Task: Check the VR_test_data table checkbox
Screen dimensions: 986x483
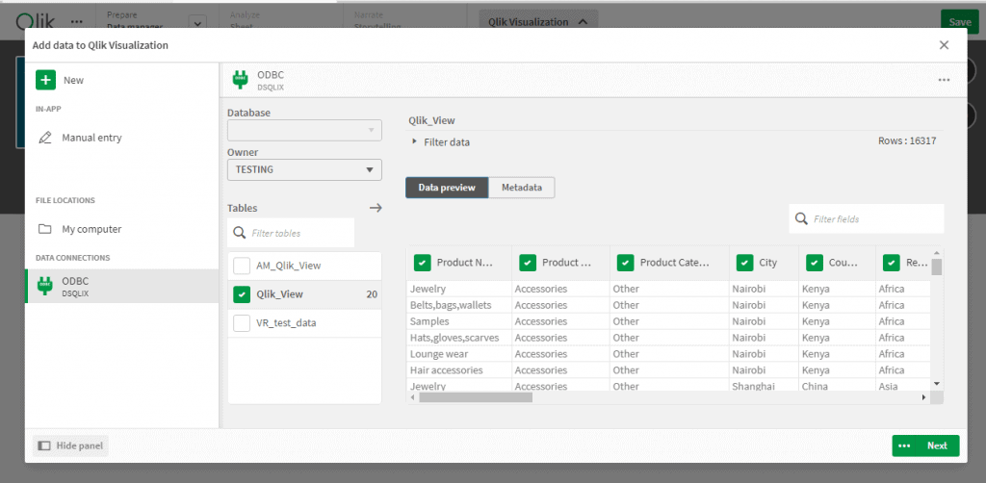Action: (x=242, y=323)
